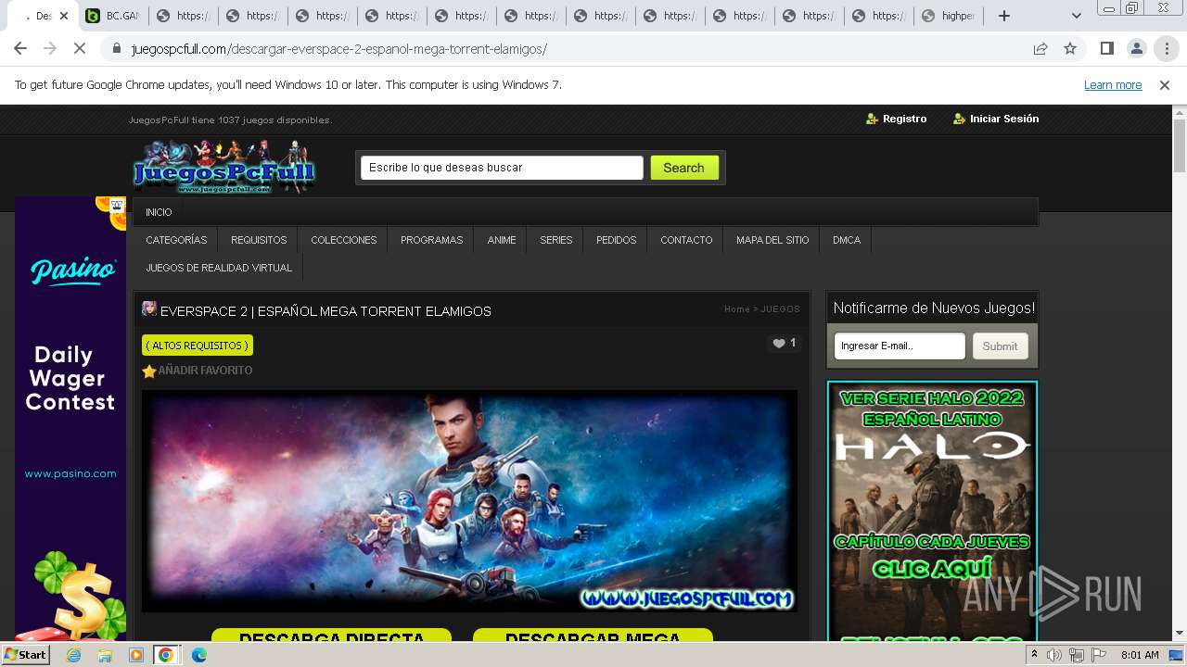Show hidden system tray icons
This screenshot has width=1187, height=667.
point(1034,655)
